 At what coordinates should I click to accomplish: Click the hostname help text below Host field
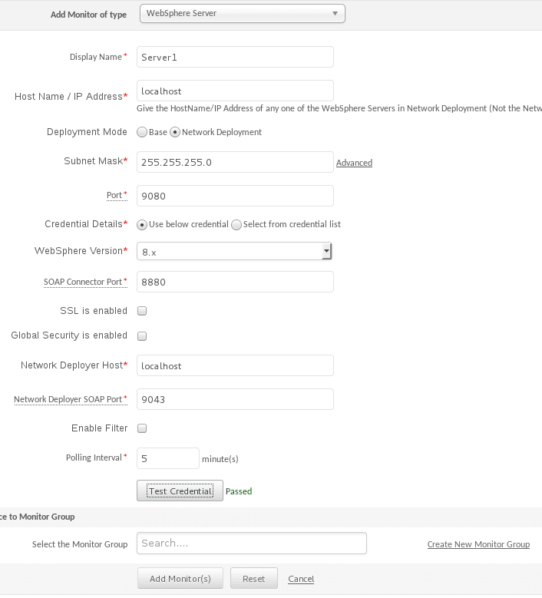pyautogui.click(x=339, y=108)
